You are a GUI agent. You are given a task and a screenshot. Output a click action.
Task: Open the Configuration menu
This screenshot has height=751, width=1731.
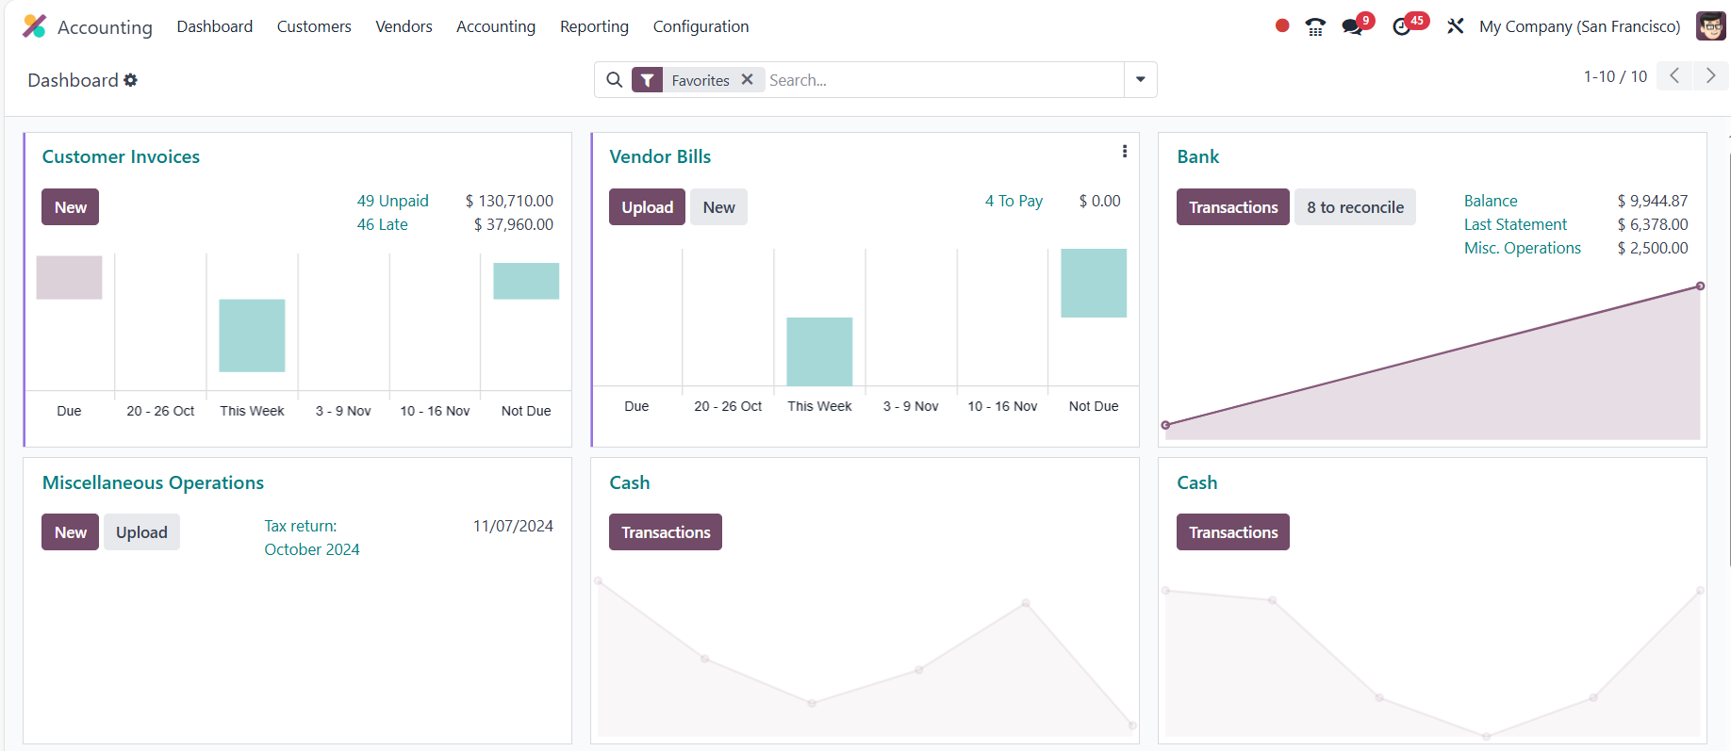701,26
